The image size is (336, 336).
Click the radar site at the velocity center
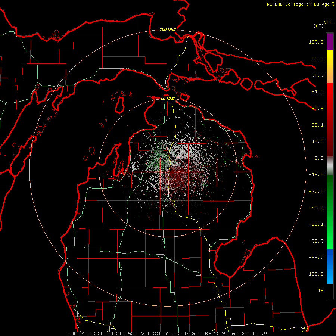point(168,168)
